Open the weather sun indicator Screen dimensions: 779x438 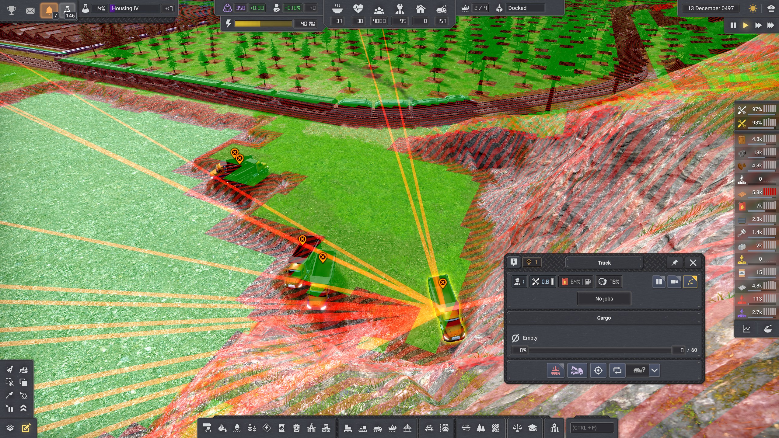753,8
